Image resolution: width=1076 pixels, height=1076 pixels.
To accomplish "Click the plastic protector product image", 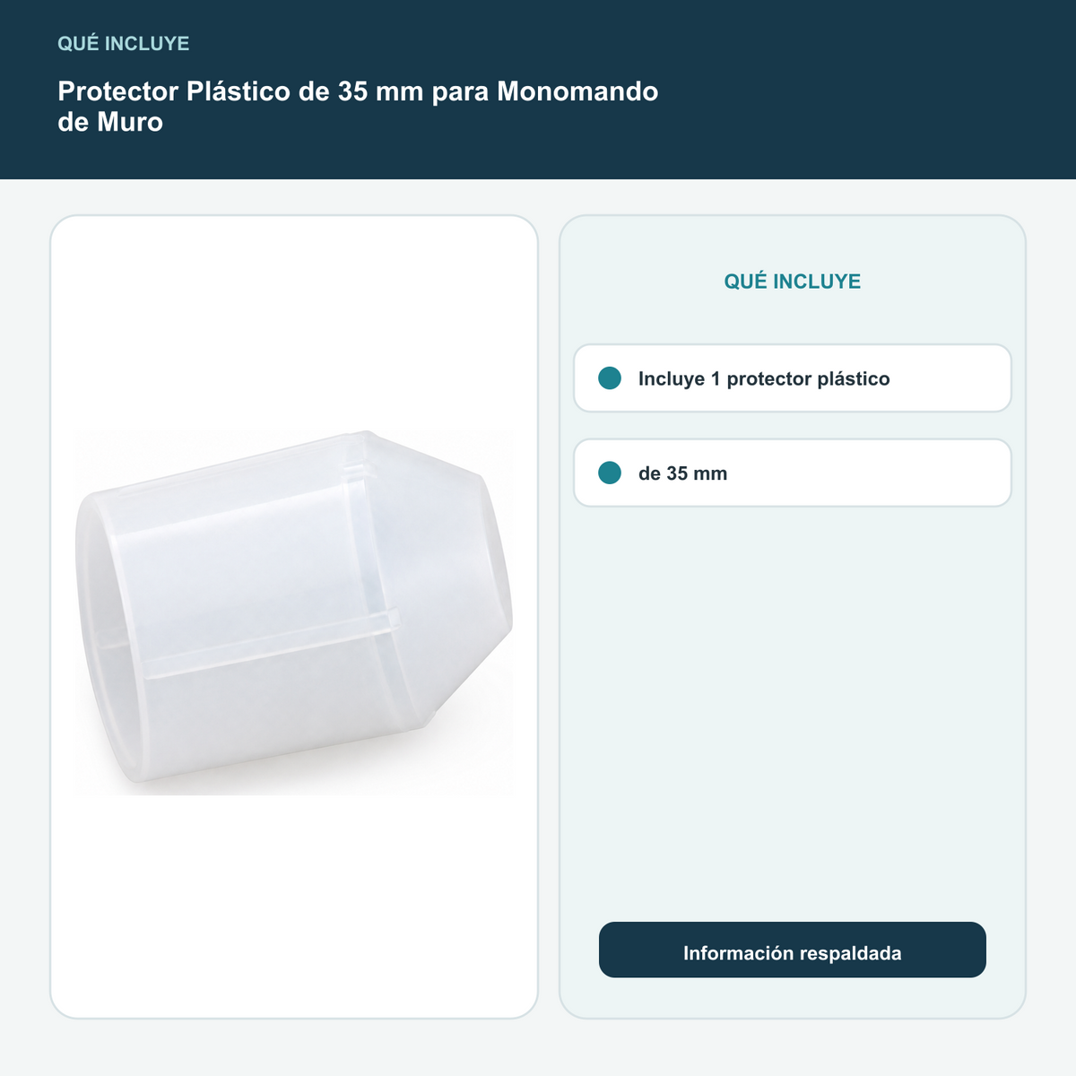I will coord(294,613).
